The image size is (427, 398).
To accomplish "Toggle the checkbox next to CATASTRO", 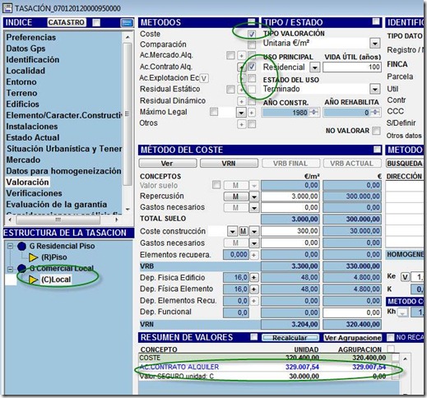I will pyautogui.click(x=96, y=23).
